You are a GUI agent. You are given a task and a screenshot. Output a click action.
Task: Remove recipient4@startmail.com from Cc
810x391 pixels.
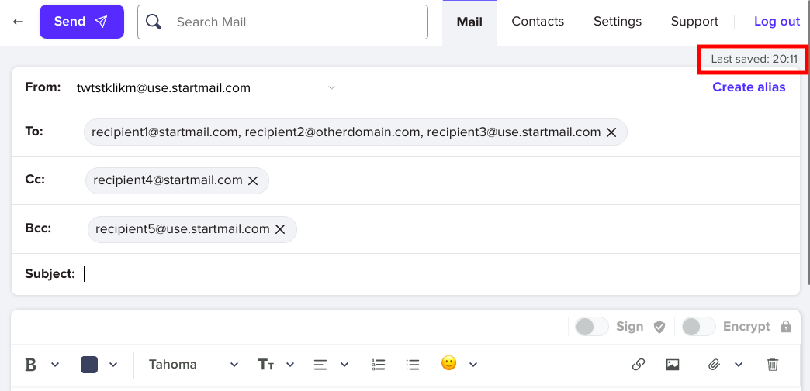click(253, 180)
